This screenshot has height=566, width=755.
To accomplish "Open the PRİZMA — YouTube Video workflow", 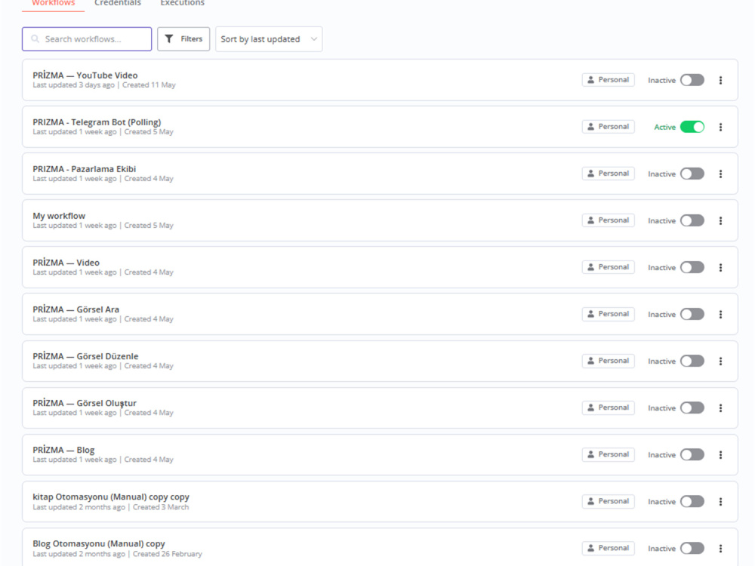I will coord(85,75).
